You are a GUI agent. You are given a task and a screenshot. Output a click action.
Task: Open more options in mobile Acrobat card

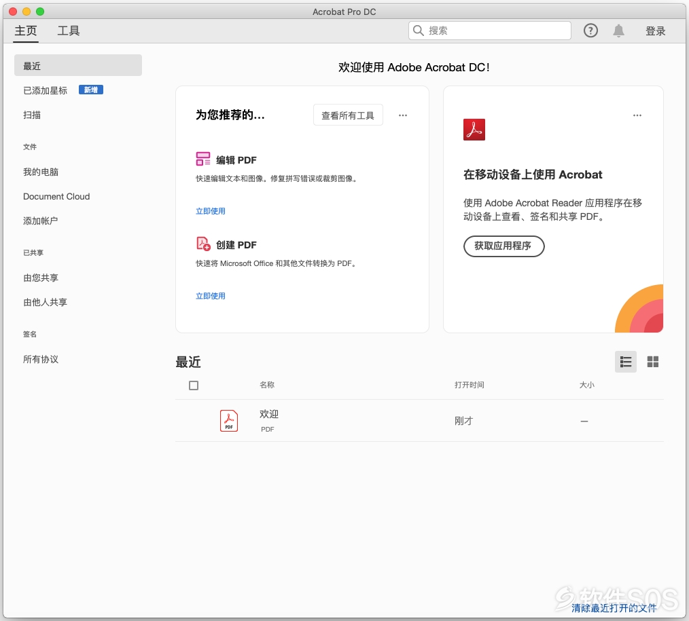point(637,115)
